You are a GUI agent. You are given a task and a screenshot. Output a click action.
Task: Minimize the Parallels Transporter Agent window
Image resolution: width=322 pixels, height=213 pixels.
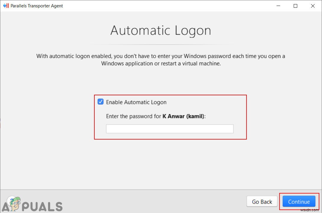point(278,6)
